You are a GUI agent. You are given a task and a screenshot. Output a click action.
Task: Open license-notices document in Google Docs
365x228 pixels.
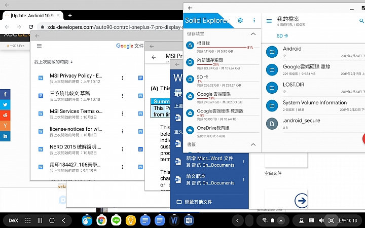pos(76,131)
